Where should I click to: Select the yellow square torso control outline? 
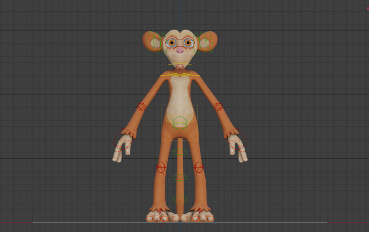(180, 123)
